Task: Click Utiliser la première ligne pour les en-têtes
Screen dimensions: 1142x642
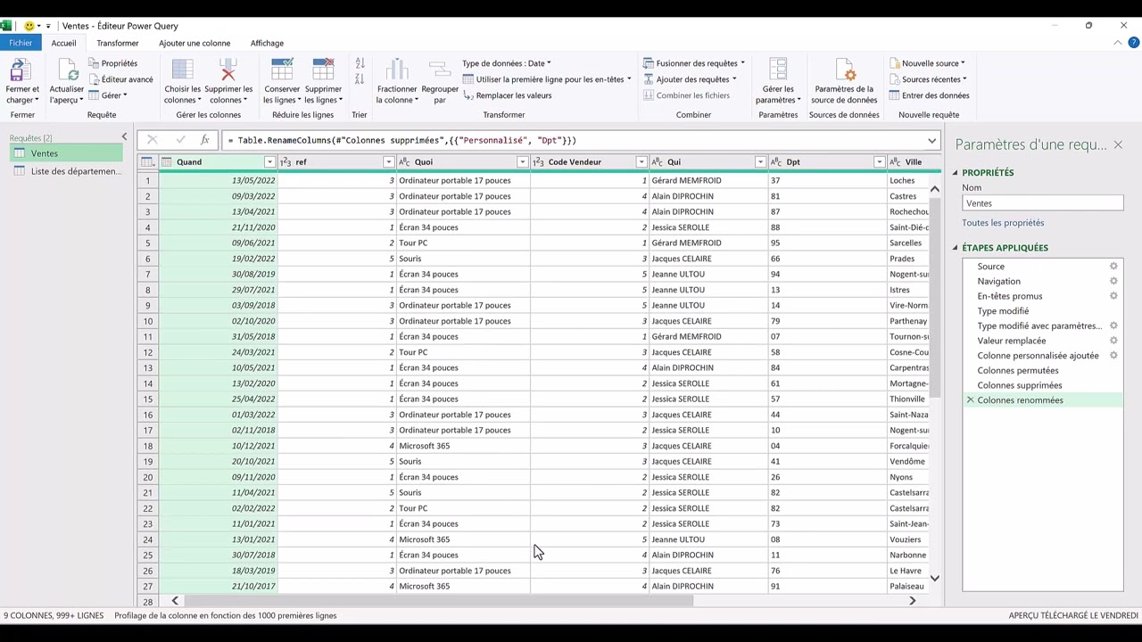Action: click(546, 79)
